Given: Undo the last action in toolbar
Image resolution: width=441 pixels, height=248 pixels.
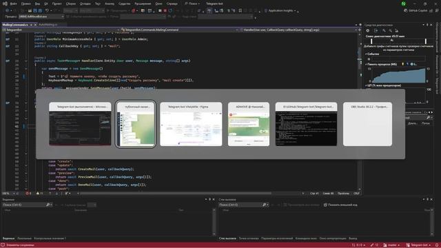Looking at the screenshot, I should [47, 11].
